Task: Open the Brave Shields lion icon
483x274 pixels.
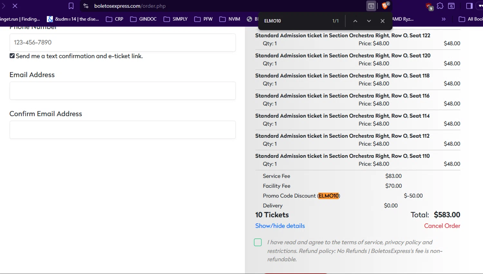Action: click(385, 5)
